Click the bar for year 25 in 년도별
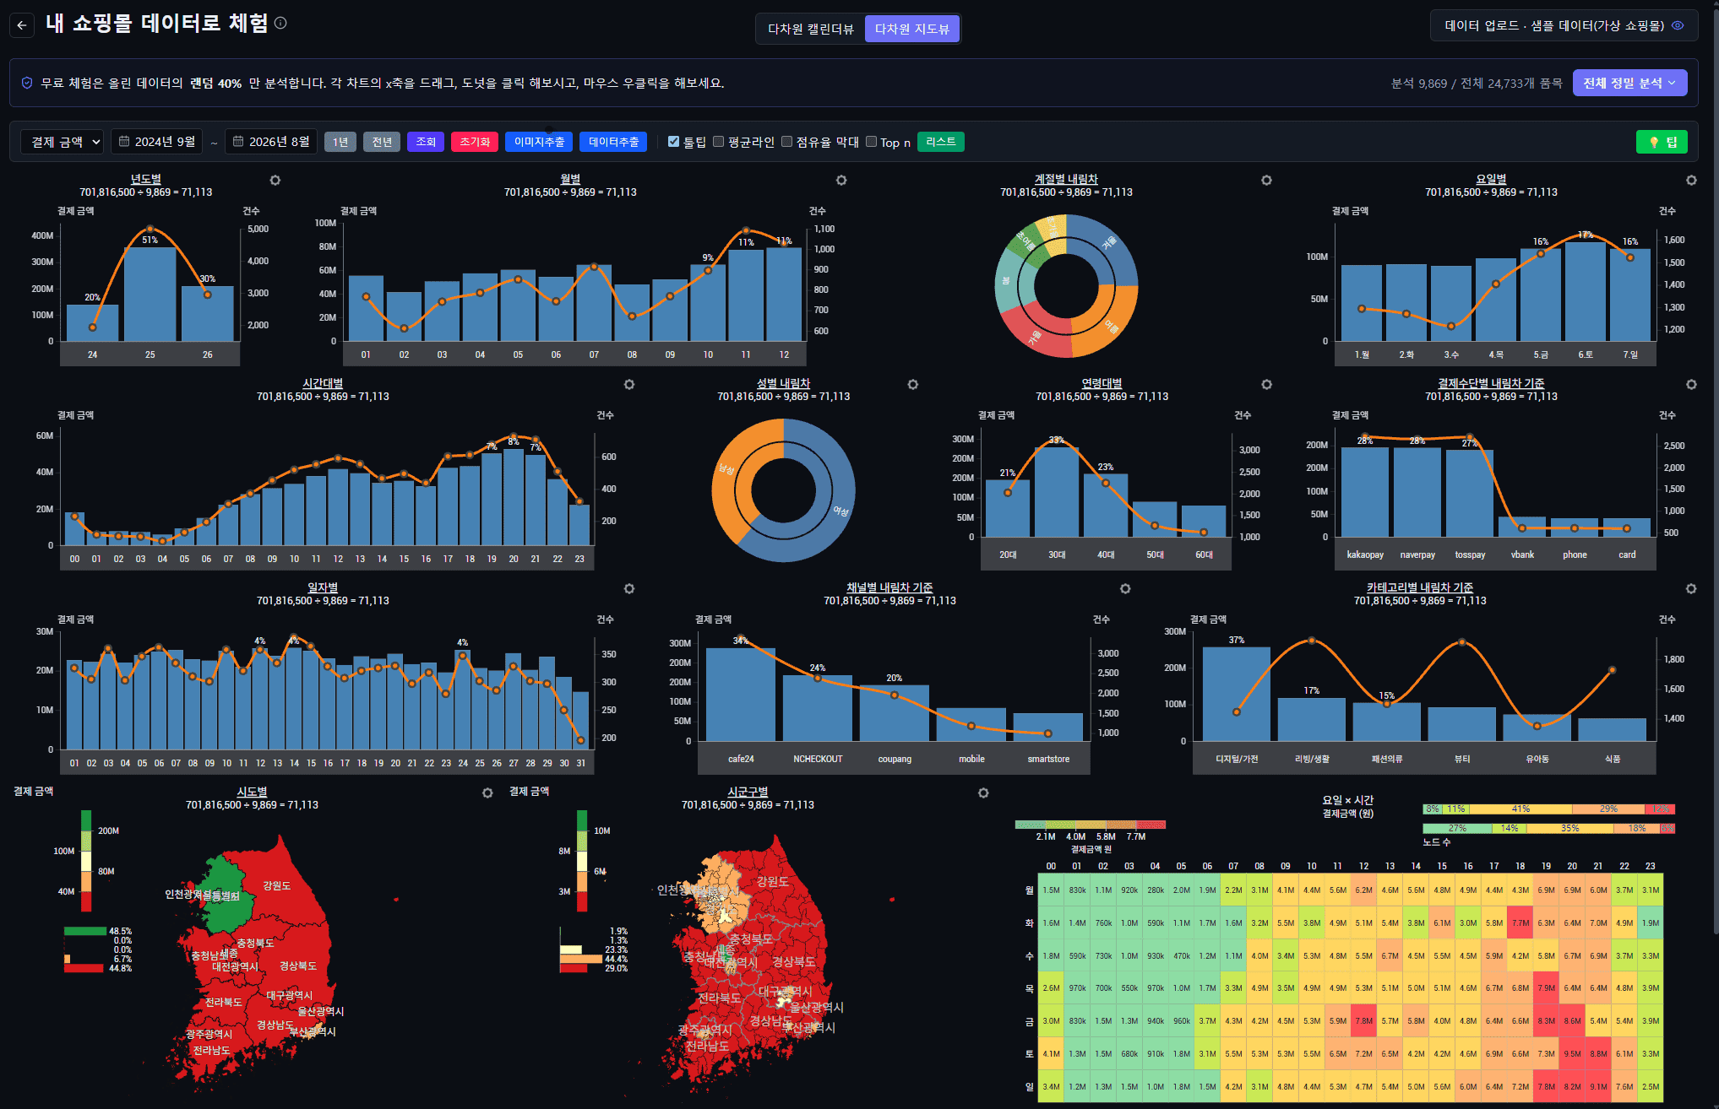The image size is (1719, 1109). coord(150,294)
